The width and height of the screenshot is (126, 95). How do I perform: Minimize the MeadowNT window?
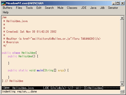point(114,3)
